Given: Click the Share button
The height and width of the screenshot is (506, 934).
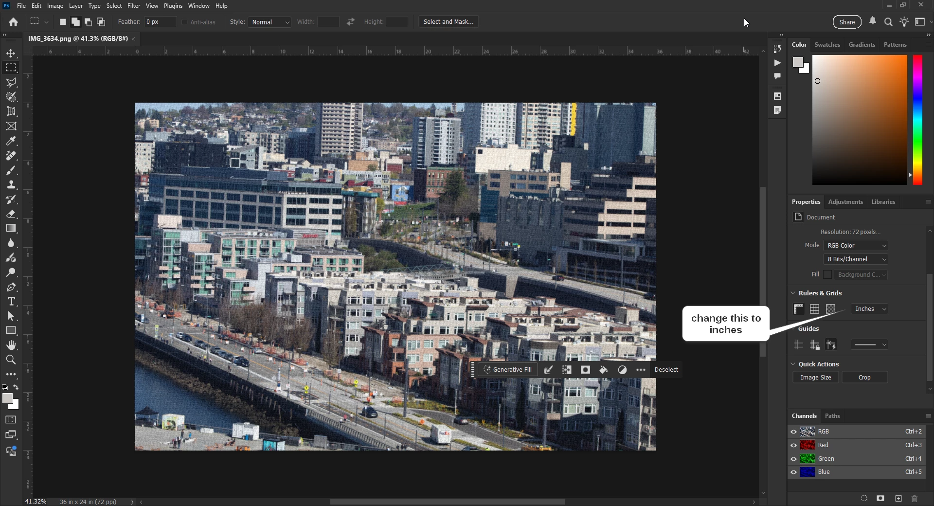Looking at the screenshot, I should tap(847, 22).
